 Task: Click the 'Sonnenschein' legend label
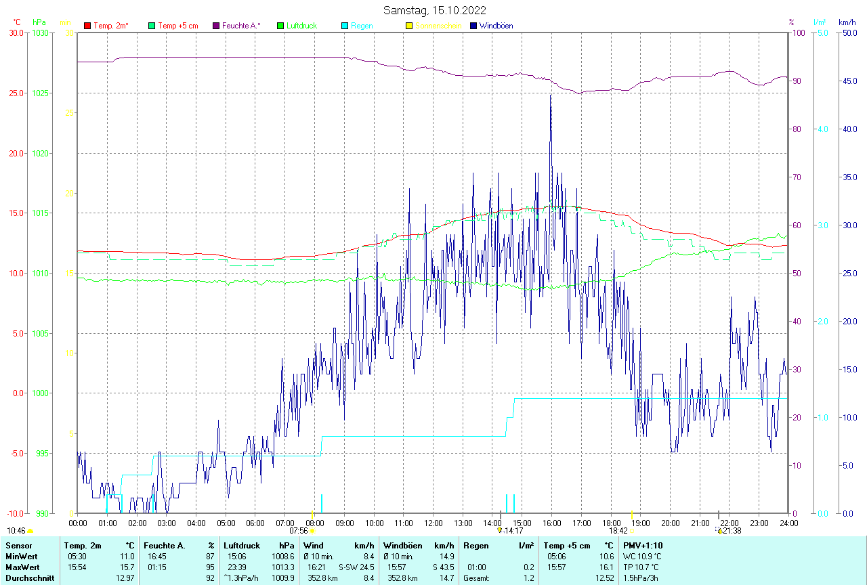[438, 26]
